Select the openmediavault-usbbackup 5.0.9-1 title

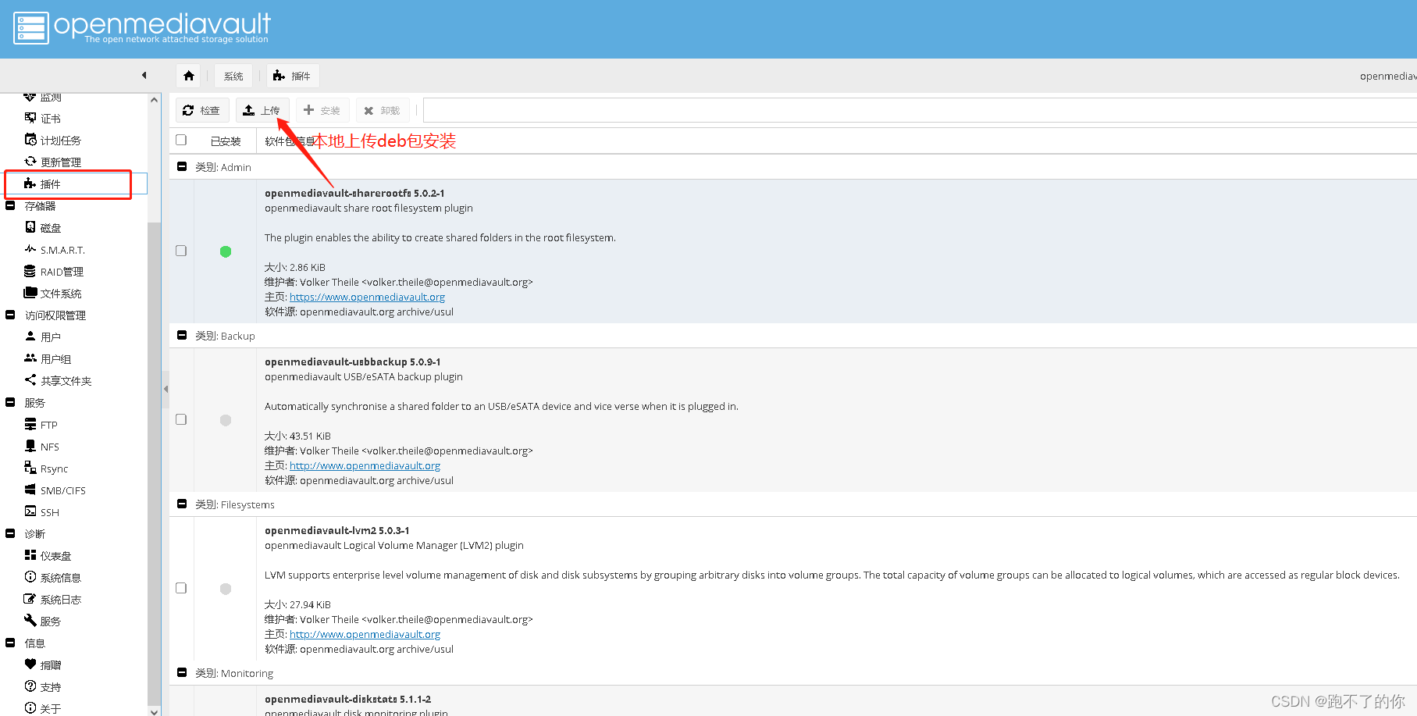(352, 362)
